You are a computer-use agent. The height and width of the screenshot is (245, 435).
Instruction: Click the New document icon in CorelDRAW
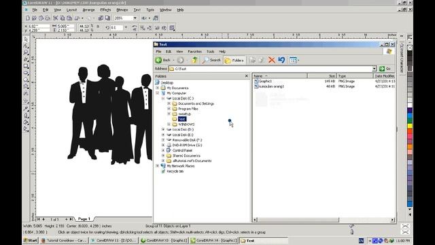(x=27, y=18)
